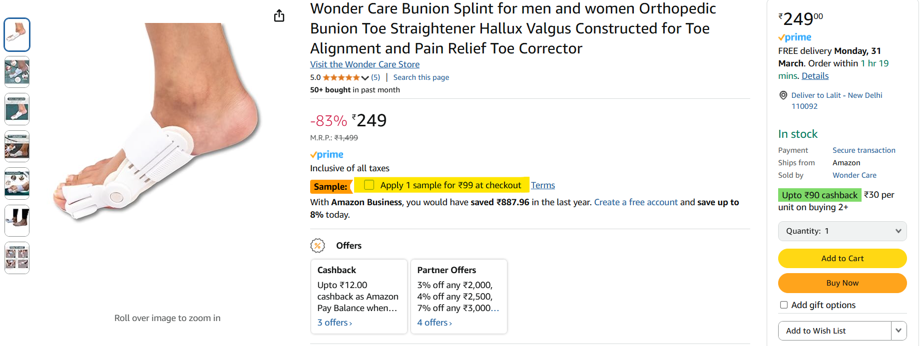This screenshot has height=346, width=922.
Task: Click the five-star rating icons
Action: [341, 77]
